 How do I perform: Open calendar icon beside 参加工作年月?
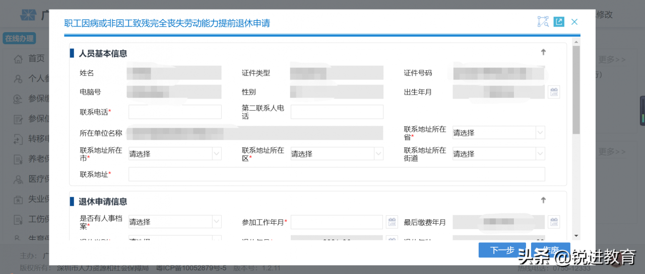pos(392,222)
